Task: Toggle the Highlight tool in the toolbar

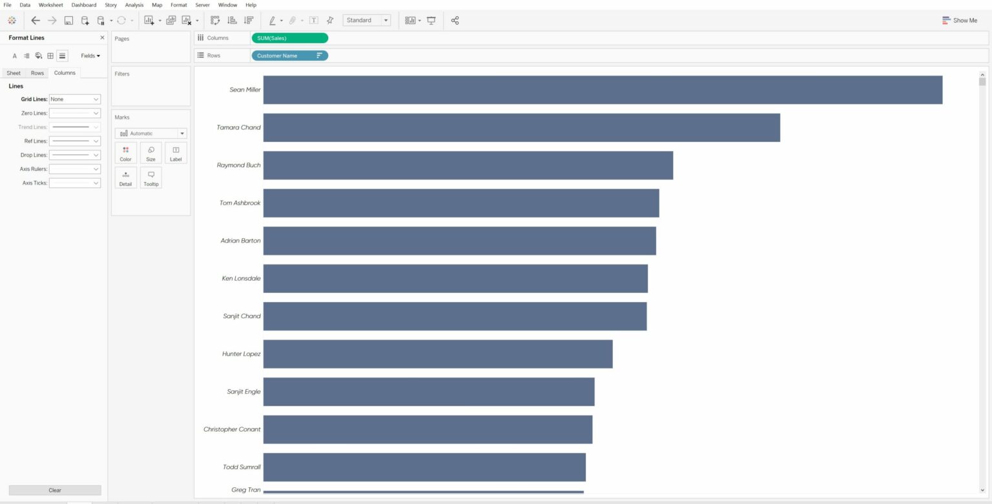Action: point(273,20)
